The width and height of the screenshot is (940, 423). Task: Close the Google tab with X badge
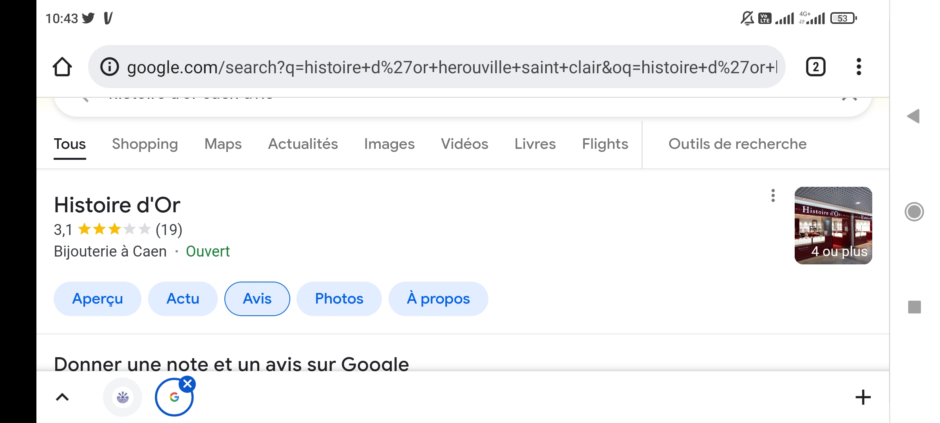[x=188, y=384]
